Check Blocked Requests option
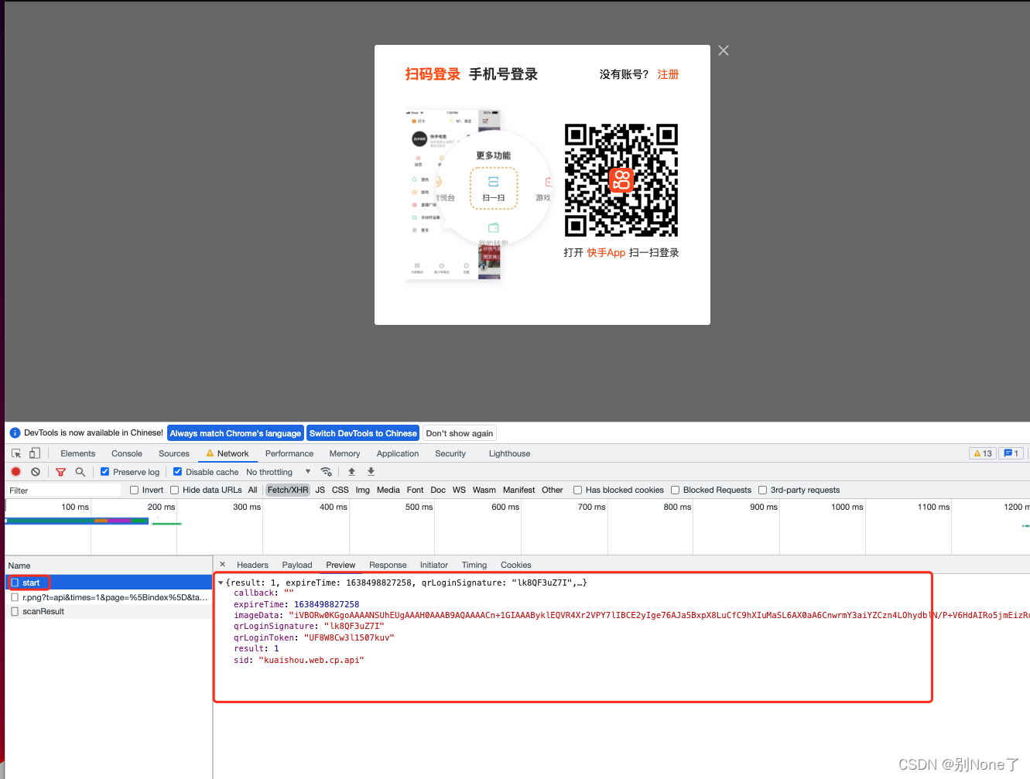The image size is (1030, 779). pos(676,490)
